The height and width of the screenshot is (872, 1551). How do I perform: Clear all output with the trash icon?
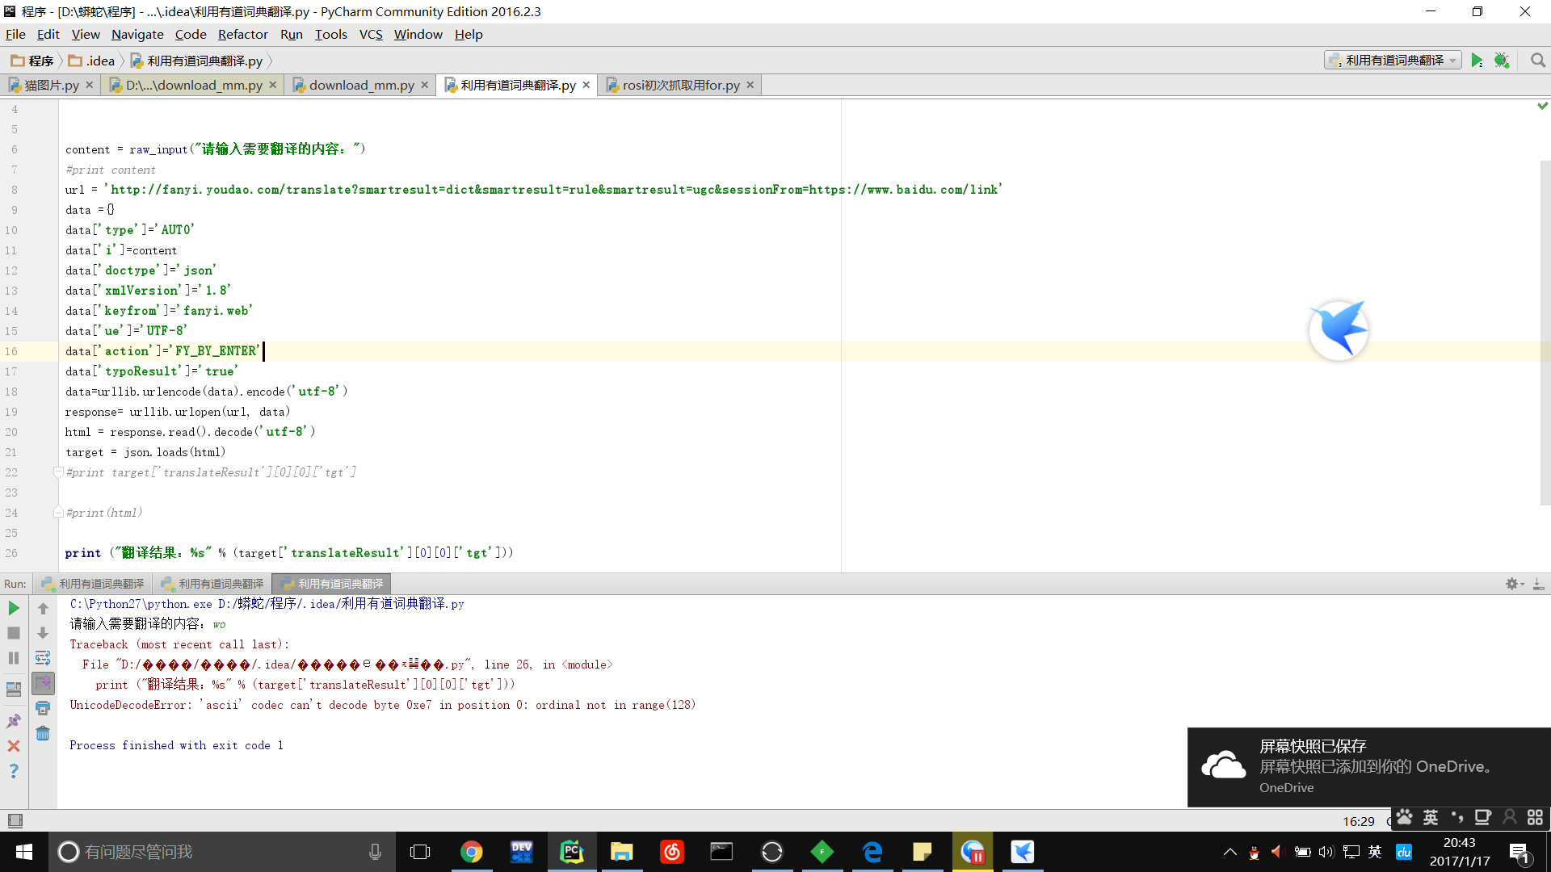tap(43, 733)
